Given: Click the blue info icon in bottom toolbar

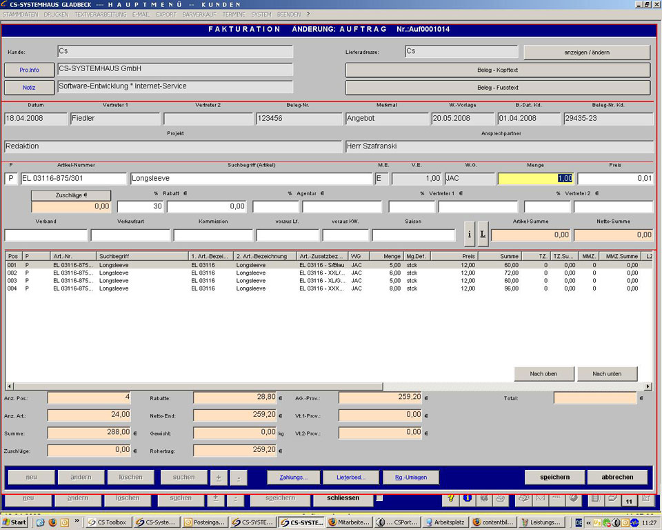Looking at the screenshot, I should [x=467, y=498].
